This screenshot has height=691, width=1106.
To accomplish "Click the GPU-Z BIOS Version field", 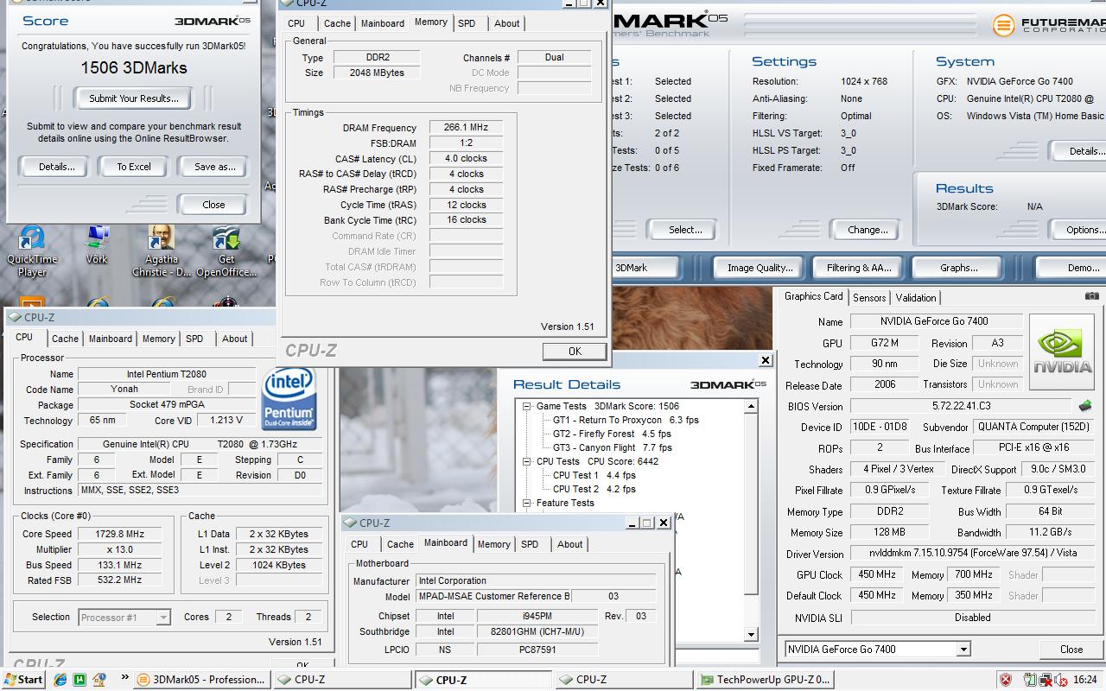I will (962, 406).
